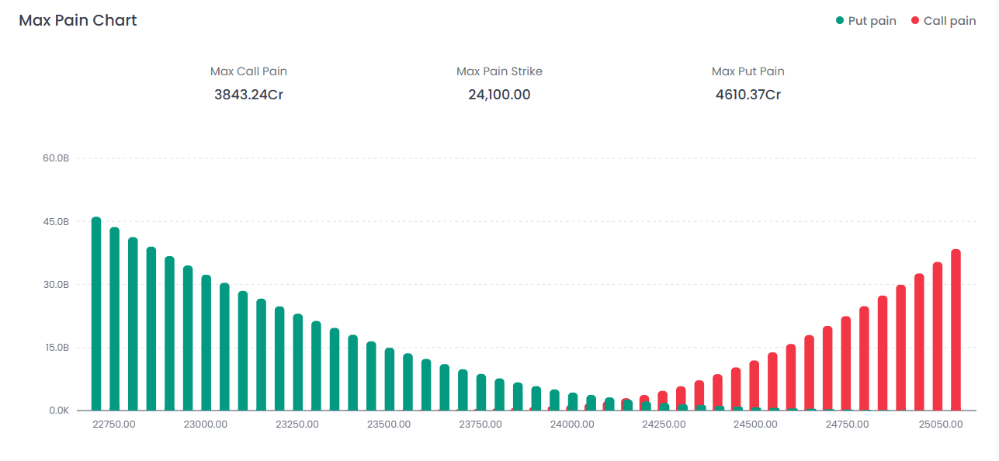Select the put pain bar at 23500.00
The width and height of the screenshot is (999, 461).
pos(389,379)
